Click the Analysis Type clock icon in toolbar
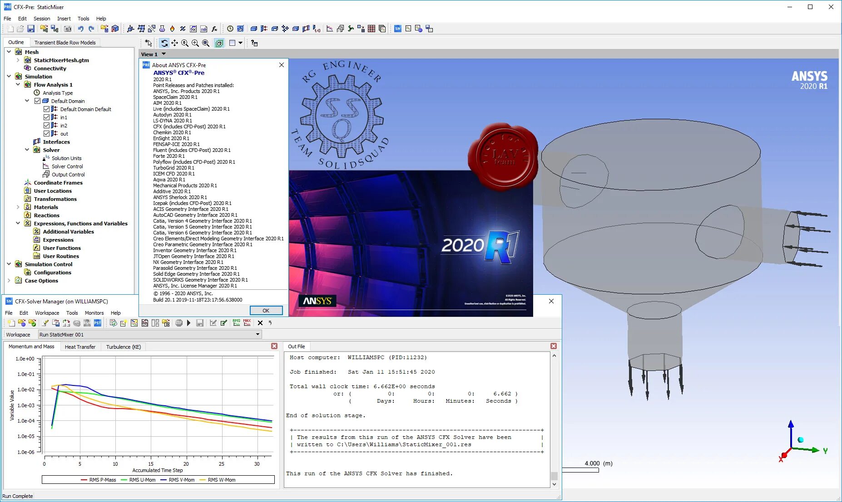This screenshot has height=502, width=842. pos(230,29)
